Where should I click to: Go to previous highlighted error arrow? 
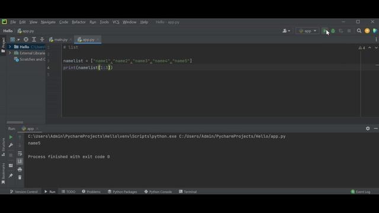(x=370, y=48)
